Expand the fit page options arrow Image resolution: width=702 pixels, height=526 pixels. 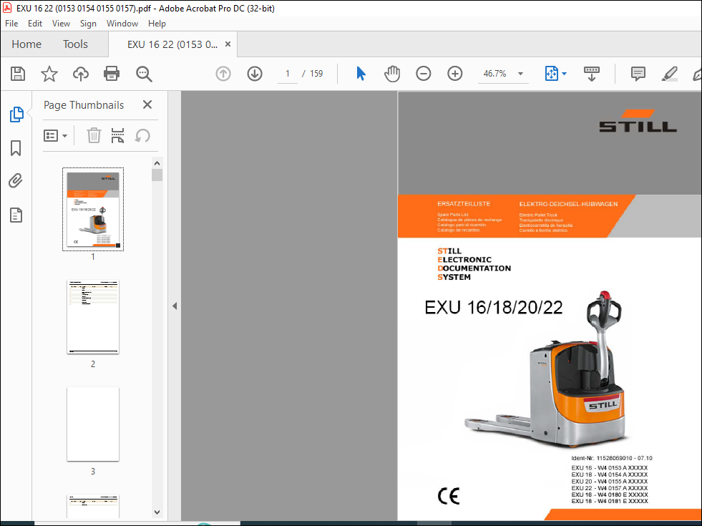pos(564,74)
